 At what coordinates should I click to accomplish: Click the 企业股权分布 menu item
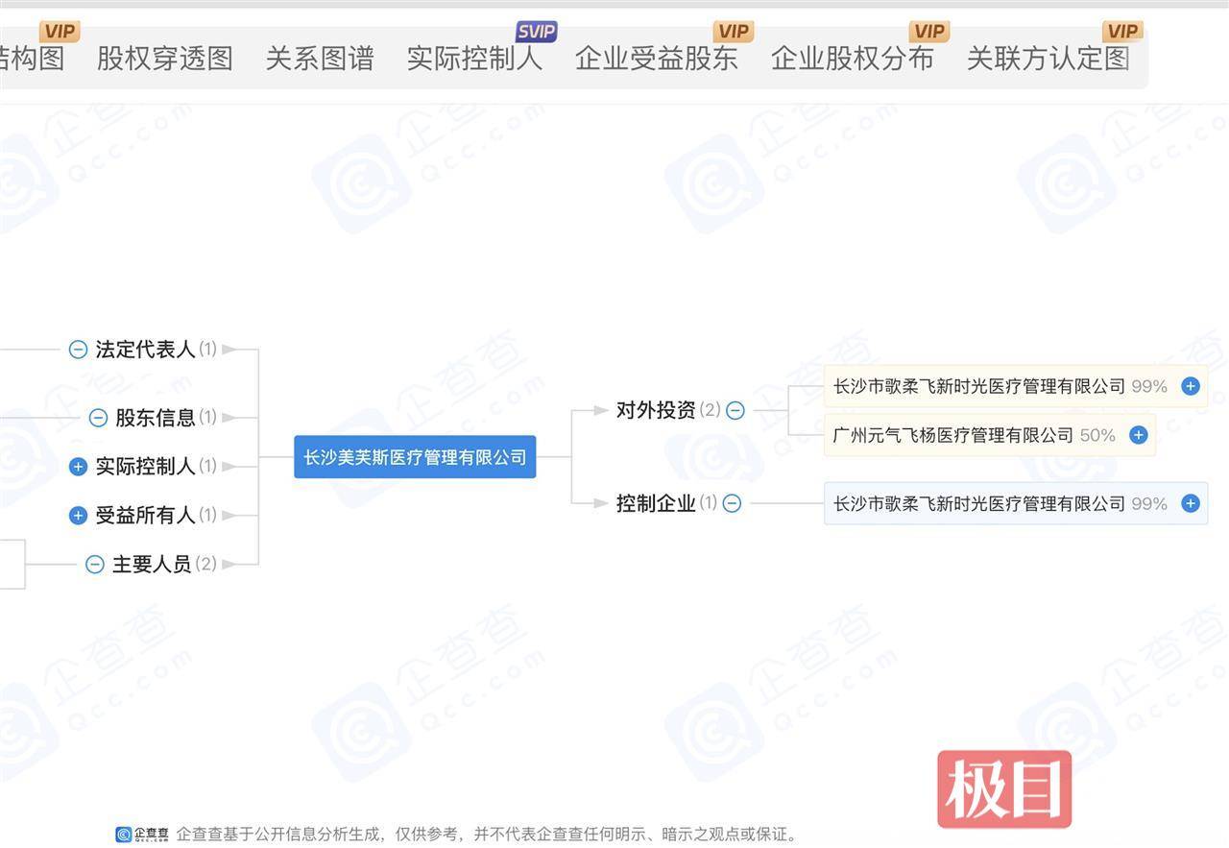coord(853,59)
